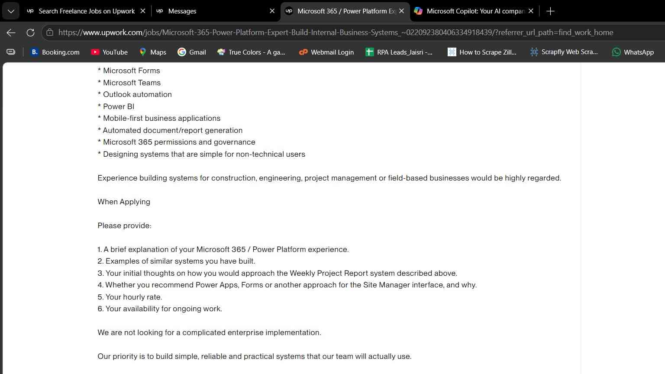Screen dimensions: 665x374
Task: Click the Upwork job URL address bar
Action: (336, 32)
